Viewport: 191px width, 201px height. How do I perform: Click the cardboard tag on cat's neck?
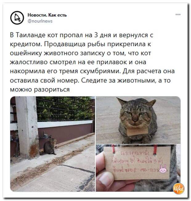pyautogui.click(x=137, y=131)
